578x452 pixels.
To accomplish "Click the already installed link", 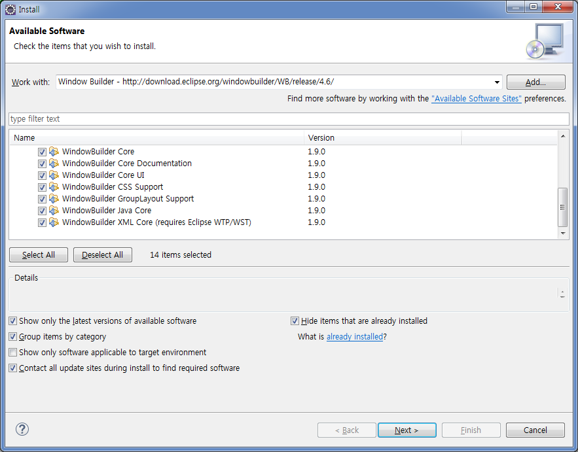I will [x=355, y=337].
